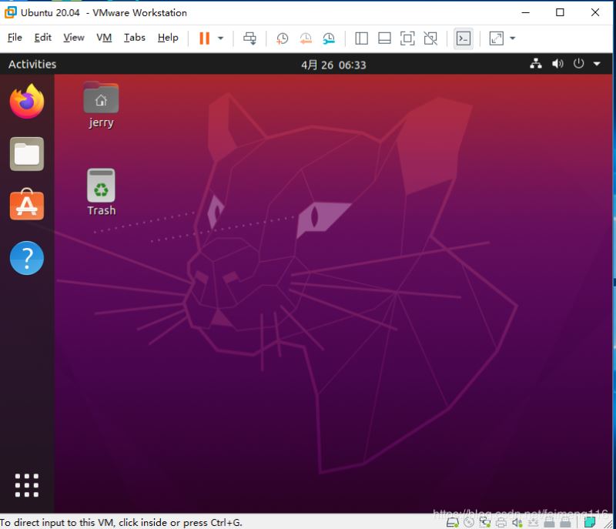Take a snapshot of this VM

pyautogui.click(x=283, y=38)
